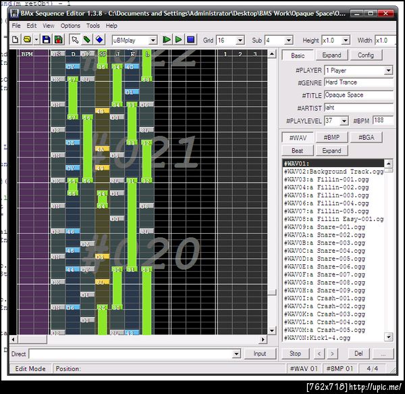Open the Direct input combo dropdown
Screen dimensions: 405x394
(236, 354)
